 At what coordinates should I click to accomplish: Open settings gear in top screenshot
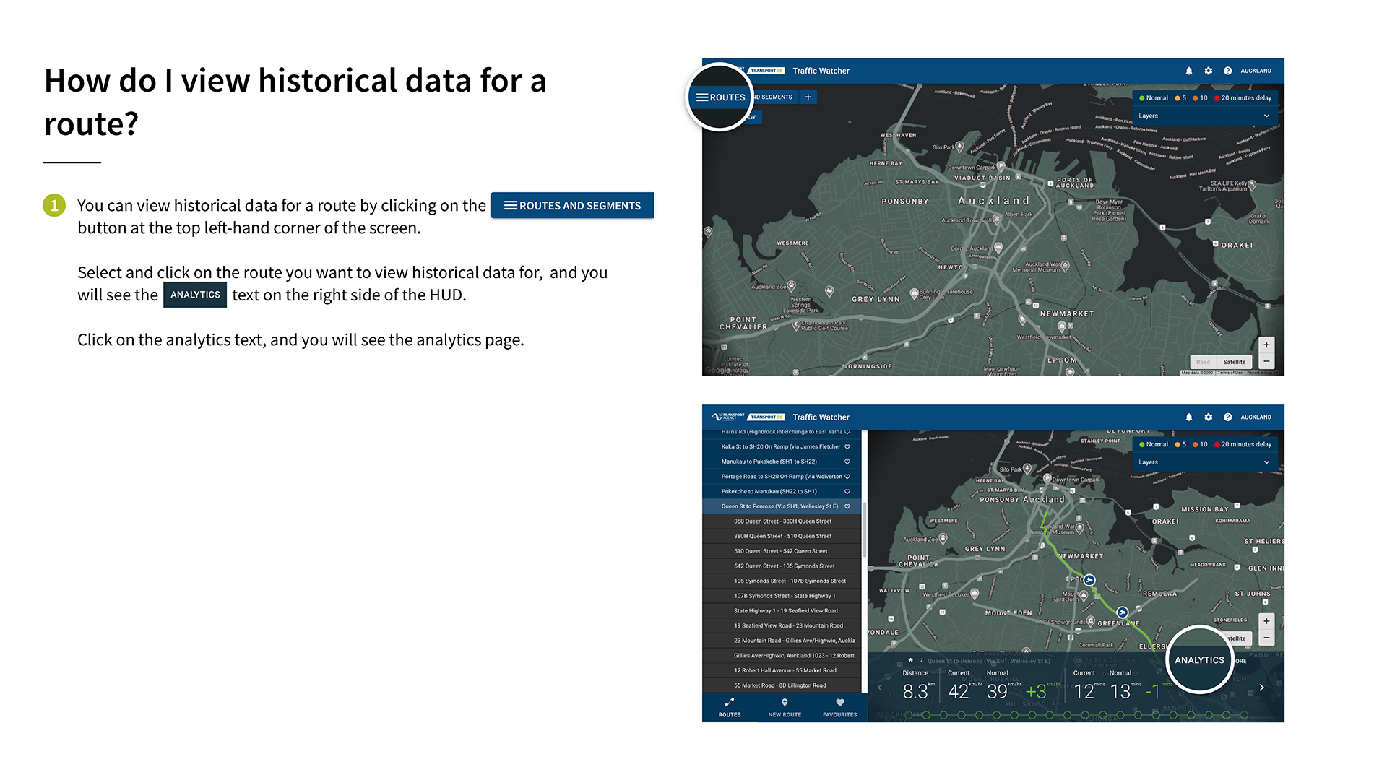[x=1209, y=71]
